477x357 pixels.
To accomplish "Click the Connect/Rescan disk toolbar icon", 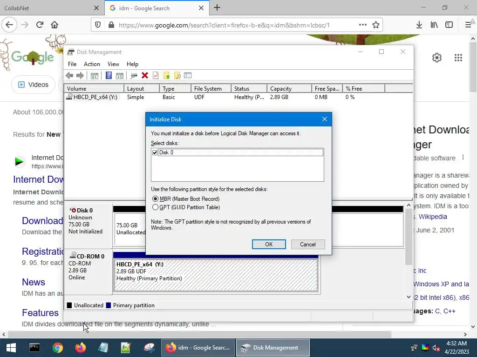I will coord(134,76).
